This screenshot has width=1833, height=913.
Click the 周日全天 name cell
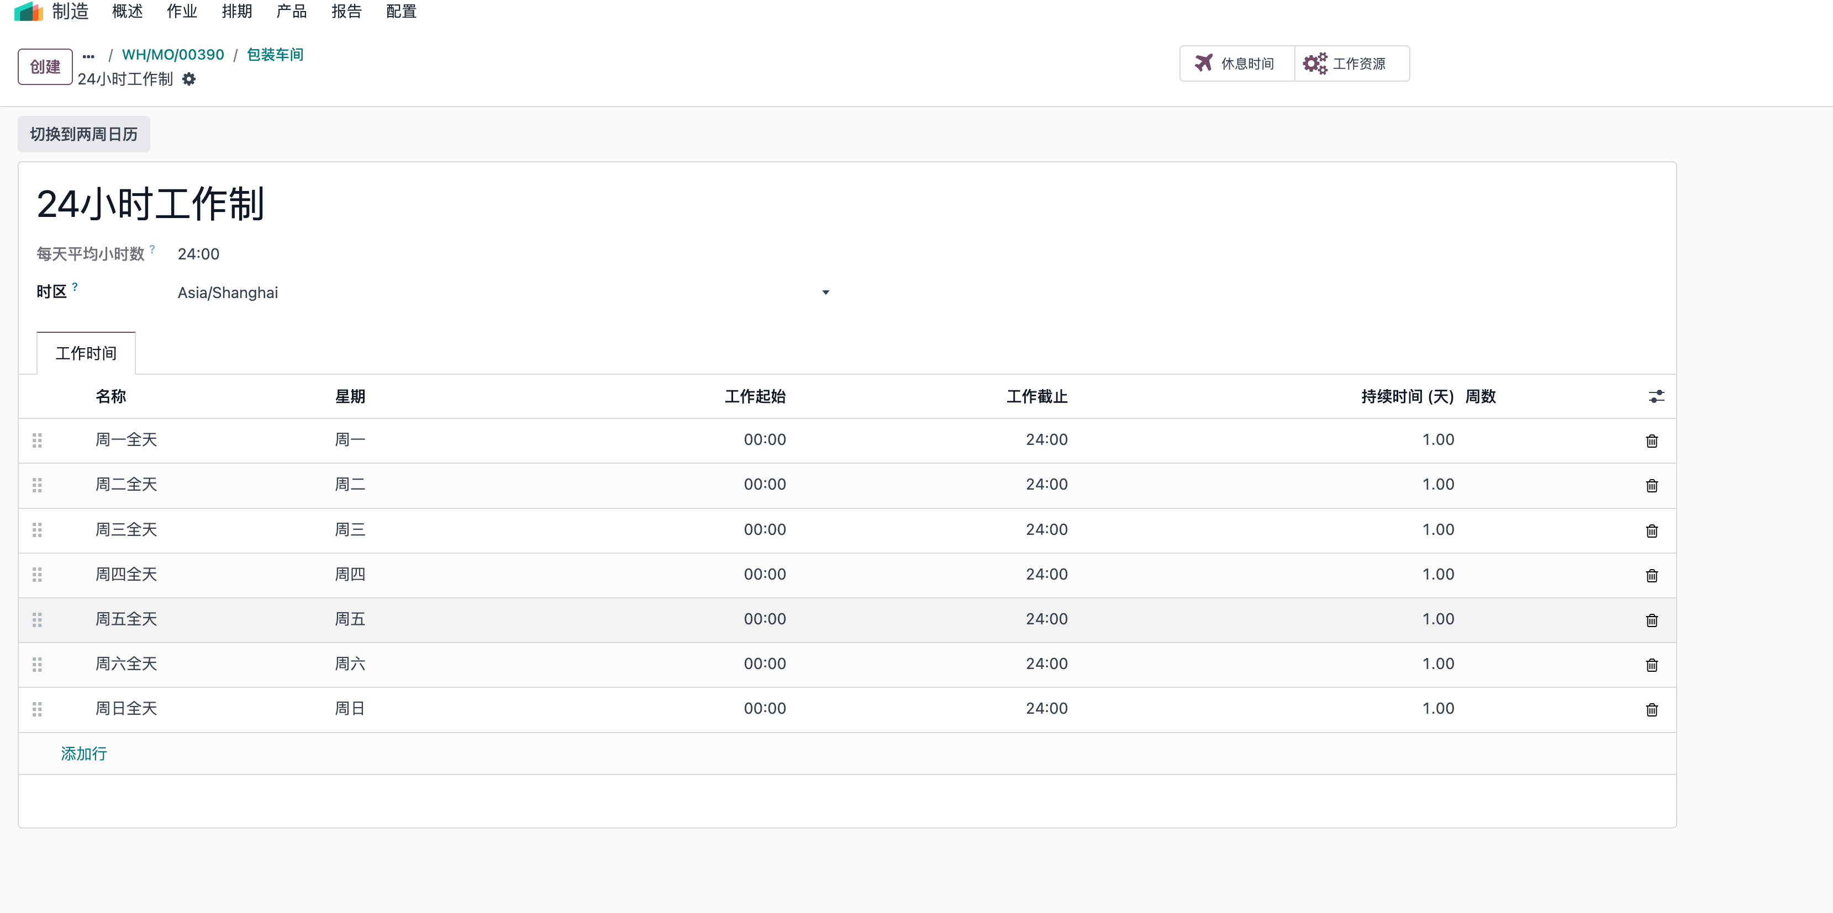(126, 708)
